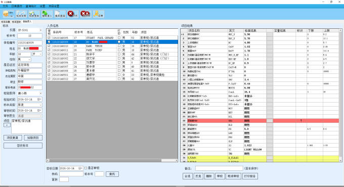Click the 审核 button below results
344x187 pixels.
point(220,176)
